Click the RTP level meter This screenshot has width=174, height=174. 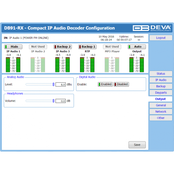pos(87,65)
